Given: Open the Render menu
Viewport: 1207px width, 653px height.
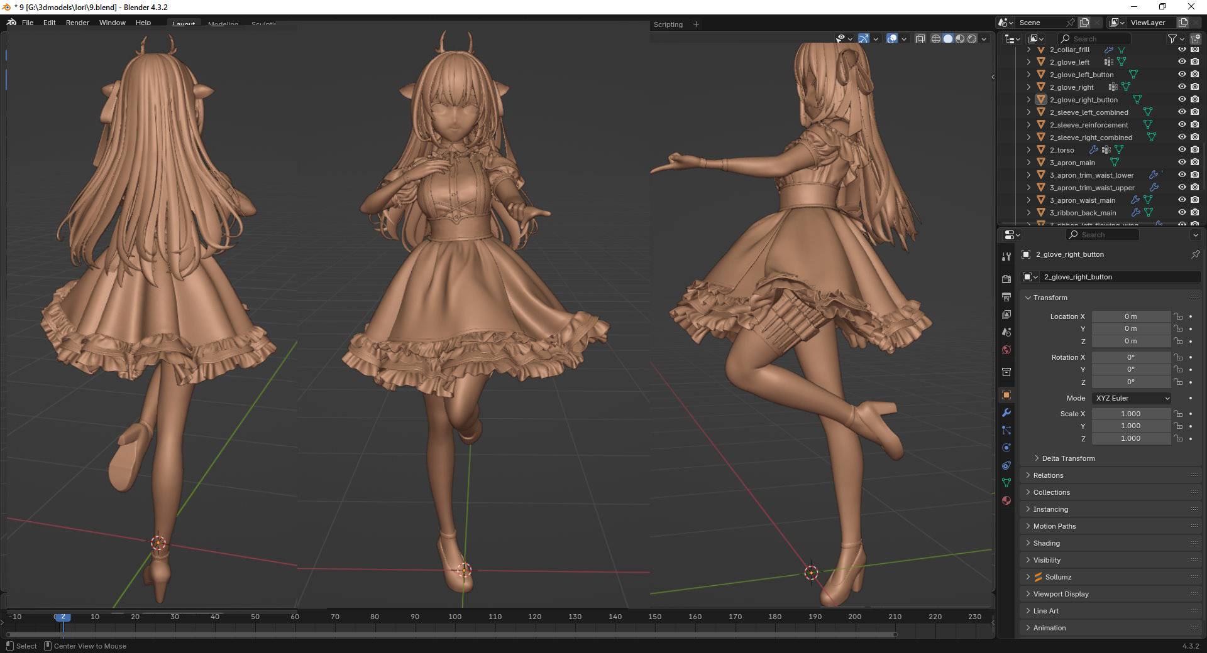Looking at the screenshot, I should (77, 23).
